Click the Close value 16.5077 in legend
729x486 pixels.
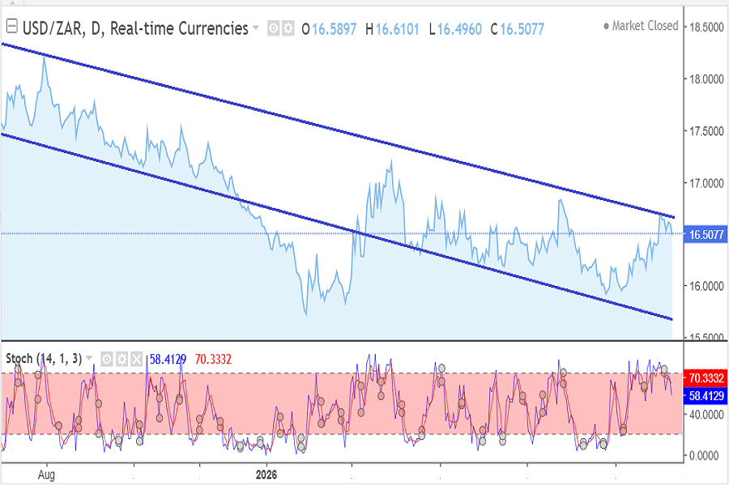[522, 29]
